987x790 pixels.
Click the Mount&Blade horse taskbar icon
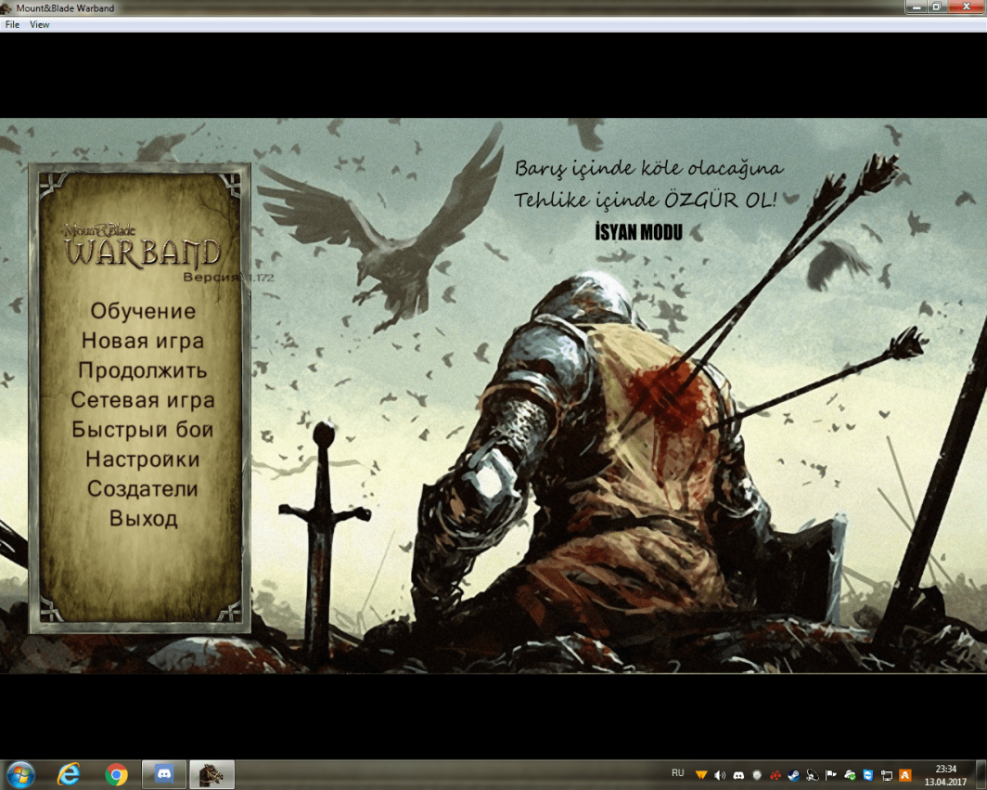[212, 774]
